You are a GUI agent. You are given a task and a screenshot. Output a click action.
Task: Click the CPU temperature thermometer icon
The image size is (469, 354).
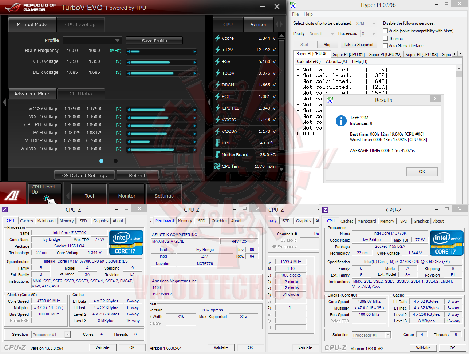click(x=218, y=143)
